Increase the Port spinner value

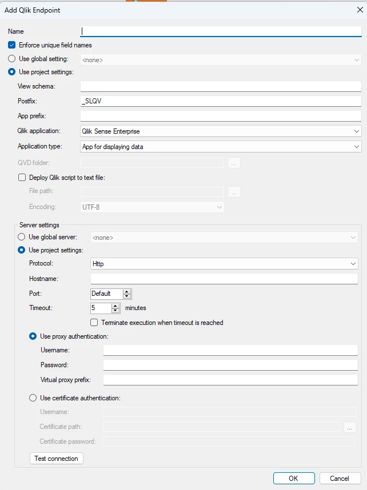pos(127,291)
